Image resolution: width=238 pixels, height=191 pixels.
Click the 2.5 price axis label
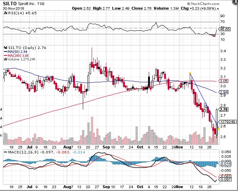tap(223, 137)
